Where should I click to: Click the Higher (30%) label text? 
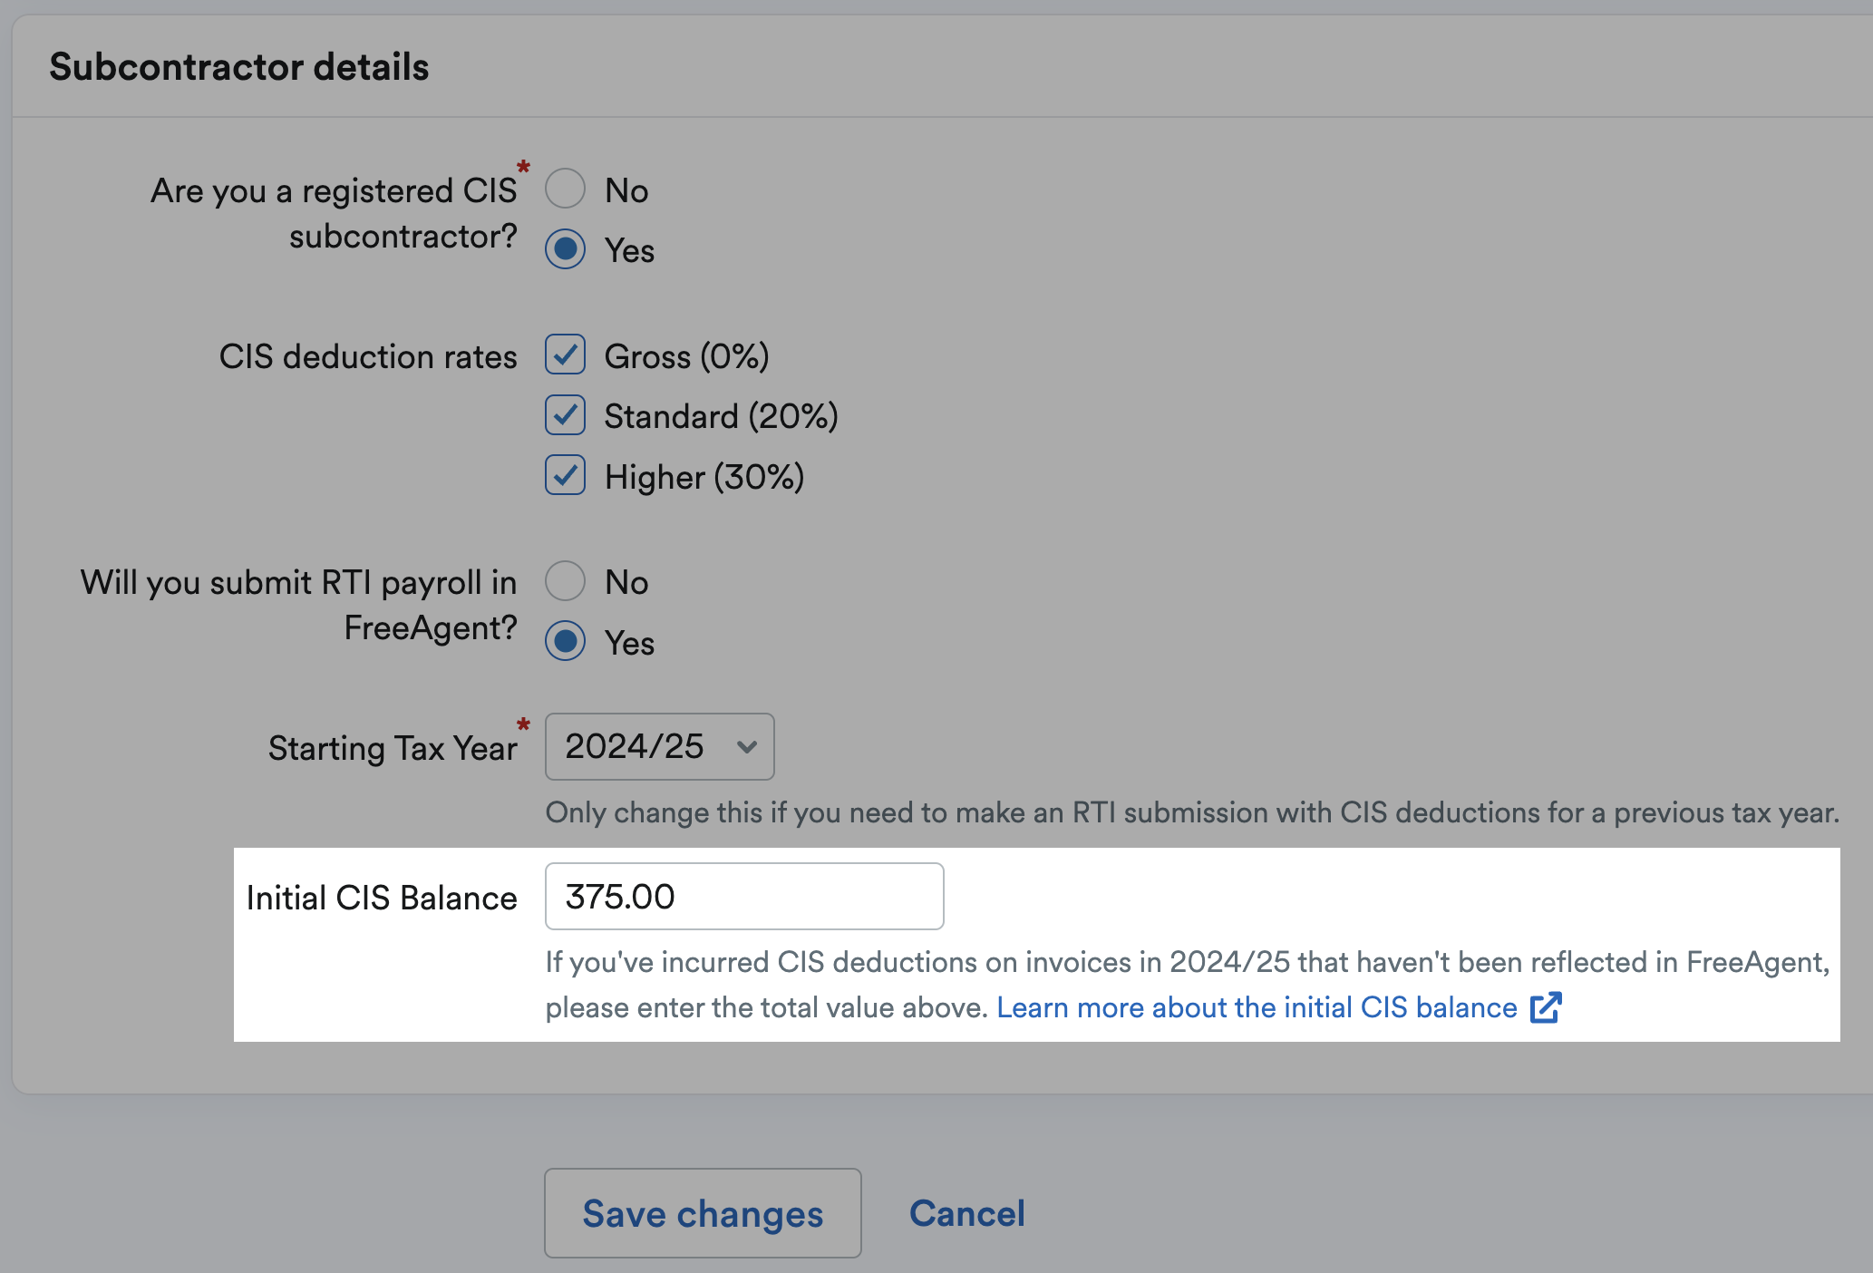coord(704,477)
